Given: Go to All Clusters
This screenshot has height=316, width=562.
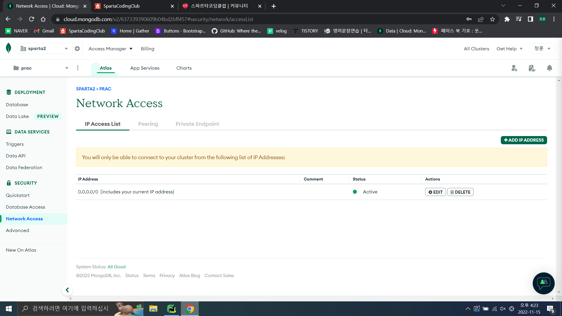Looking at the screenshot, I should tap(476, 49).
